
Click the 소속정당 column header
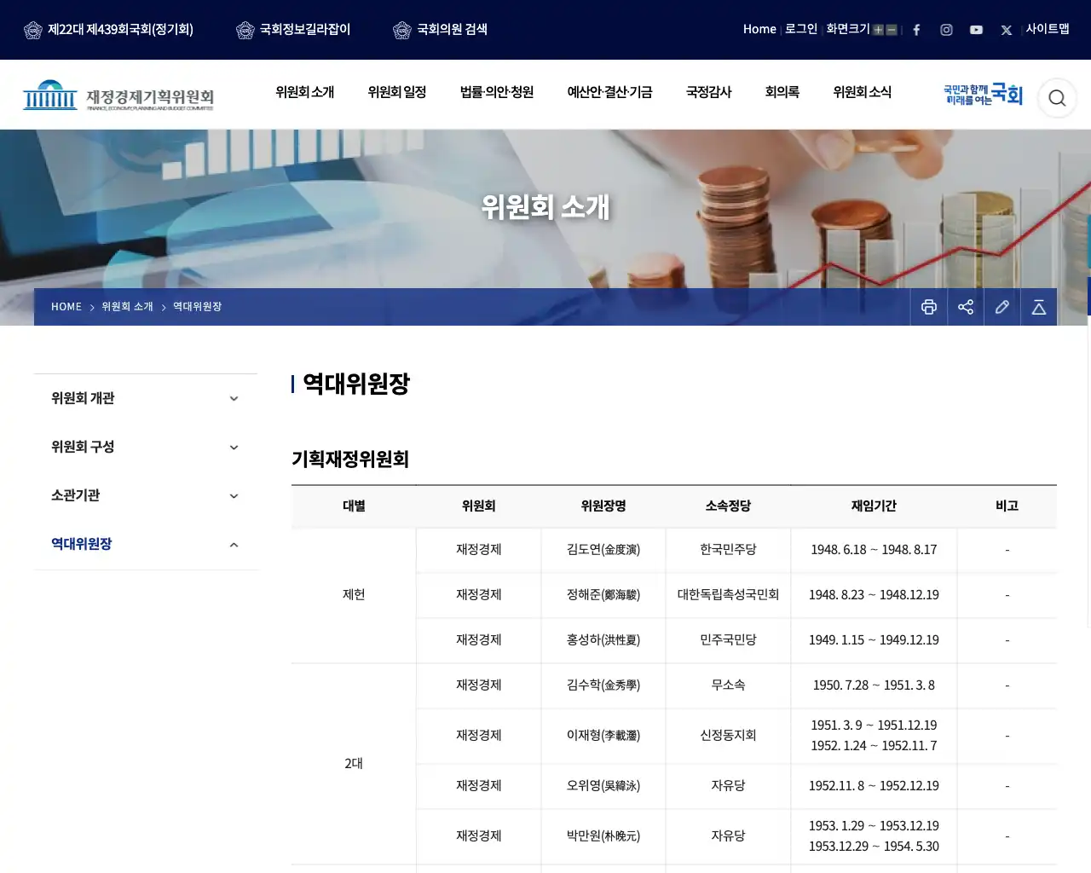point(728,506)
